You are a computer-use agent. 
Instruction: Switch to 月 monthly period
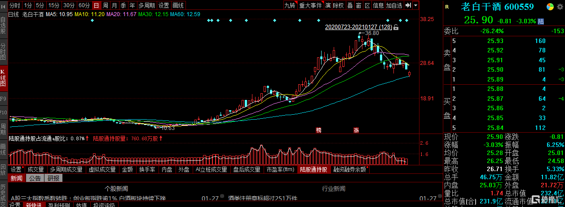pyautogui.click(x=115, y=5)
